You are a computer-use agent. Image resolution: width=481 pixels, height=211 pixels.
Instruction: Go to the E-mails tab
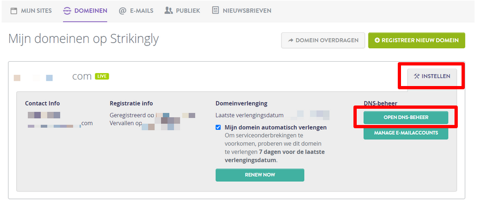136,11
